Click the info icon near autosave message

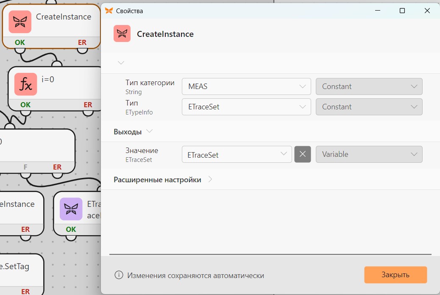[x=119, y=275]
